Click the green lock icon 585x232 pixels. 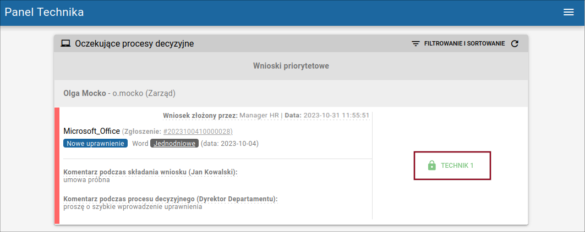pyautogui.click(x=431, y=166)
